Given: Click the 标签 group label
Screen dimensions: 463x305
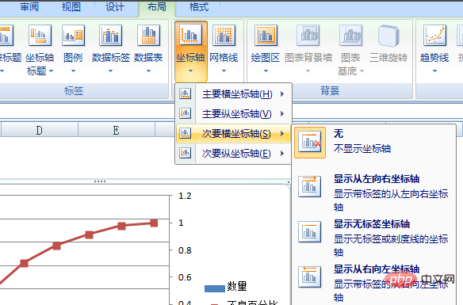Looking at the screenshot, I should point(74,91).
